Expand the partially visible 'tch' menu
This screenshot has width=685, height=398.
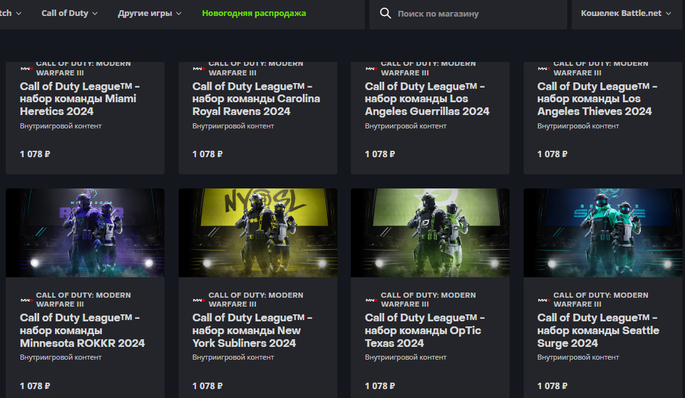10,13
